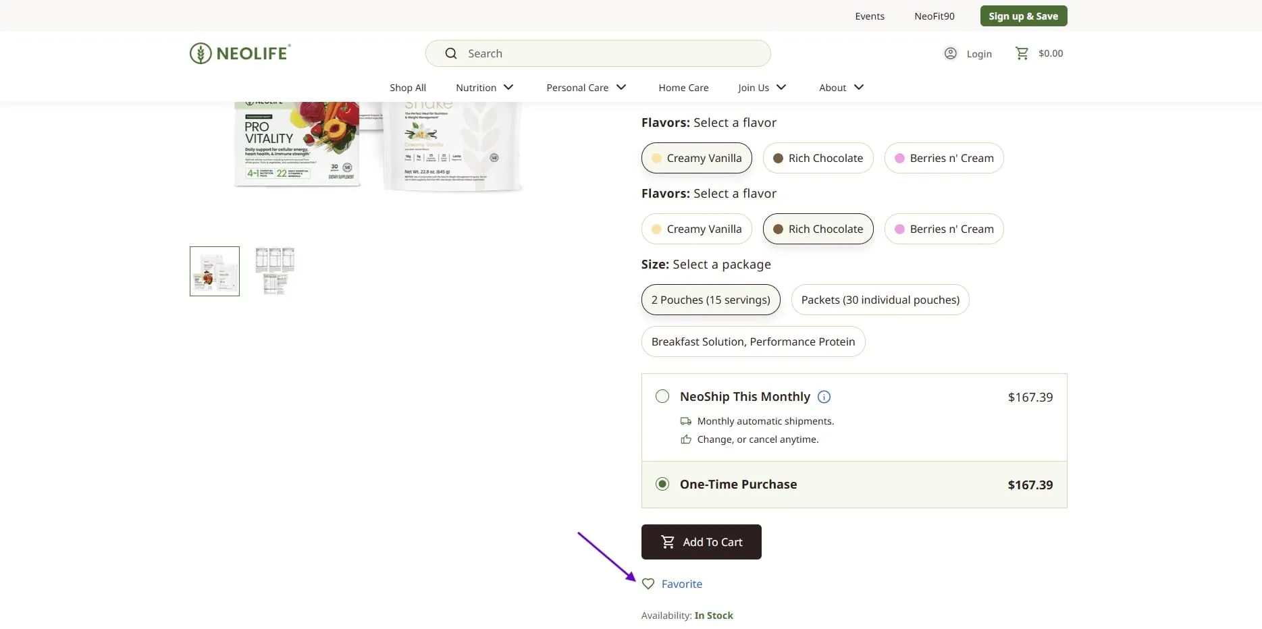Choose Rich Chocolate in second flavor row
The height and width of the screenshot is (629, 1262).
tap(818, 229)
